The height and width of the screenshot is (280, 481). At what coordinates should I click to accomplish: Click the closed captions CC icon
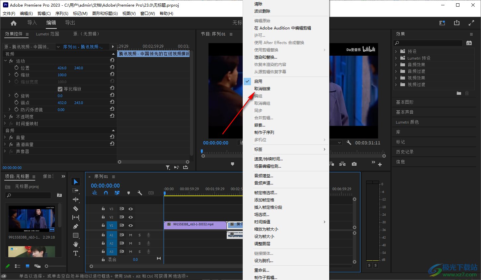coord(151,193)
